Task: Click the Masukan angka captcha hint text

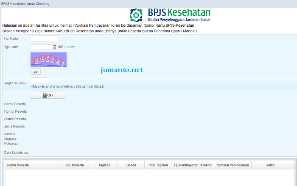Action: pos(67,86)
